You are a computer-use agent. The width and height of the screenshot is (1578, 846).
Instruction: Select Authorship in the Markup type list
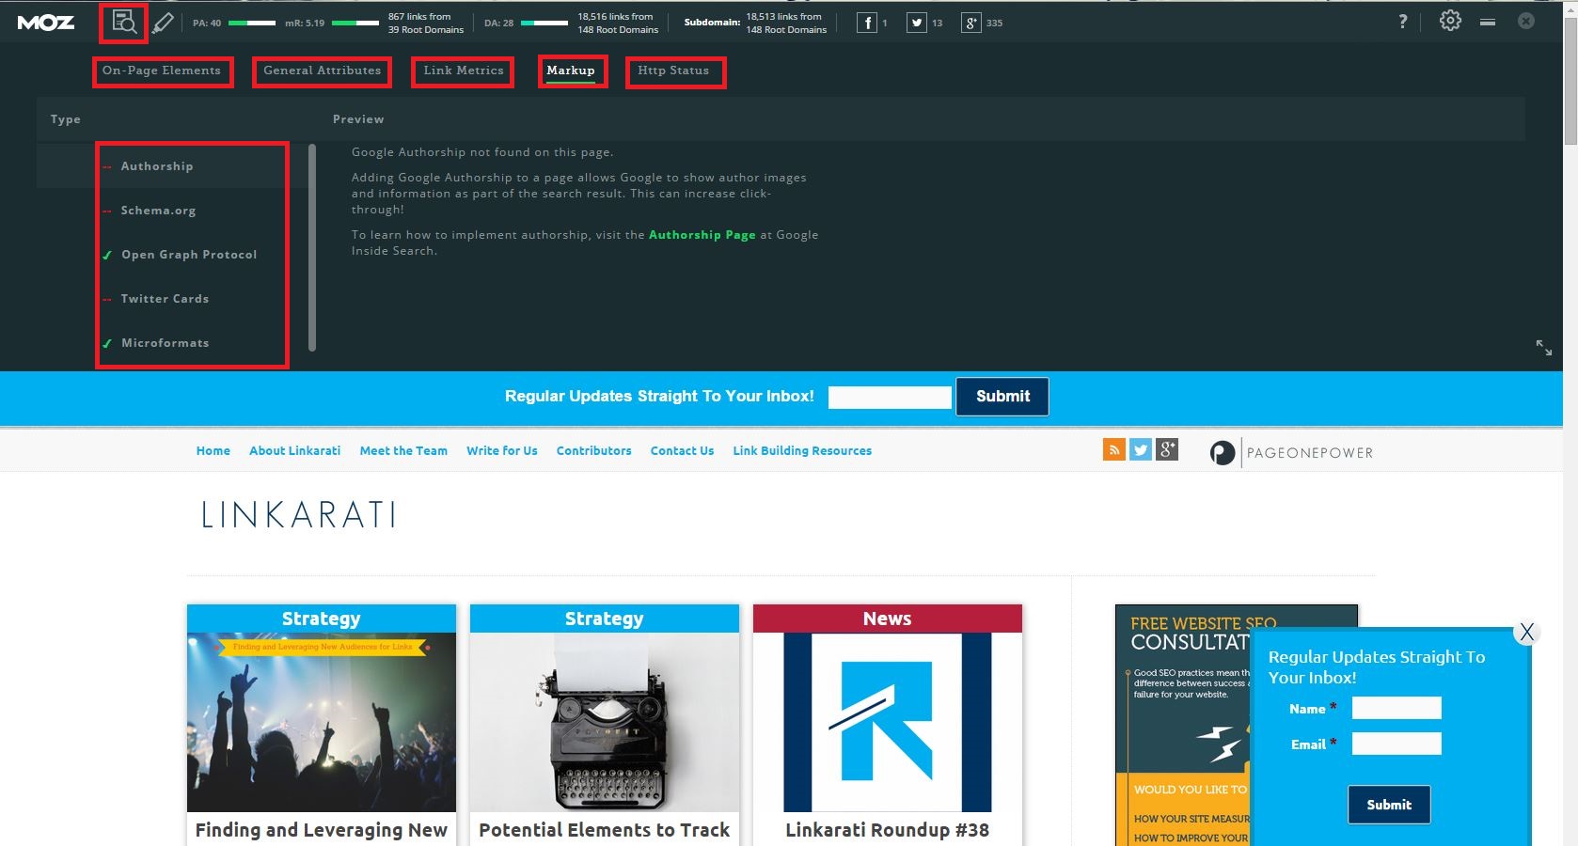(156, 165)
